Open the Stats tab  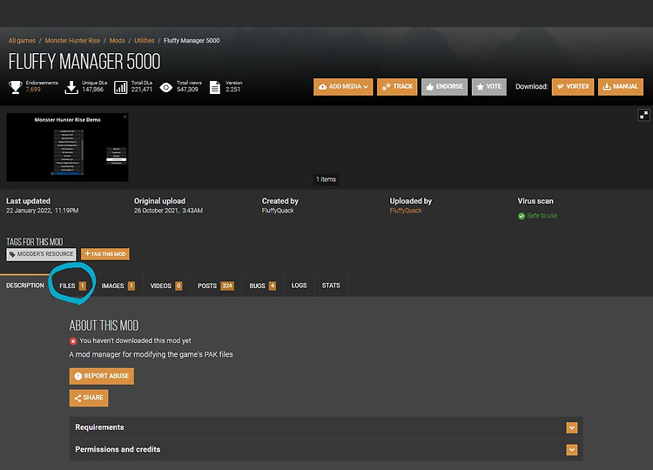tap(331, 285)
